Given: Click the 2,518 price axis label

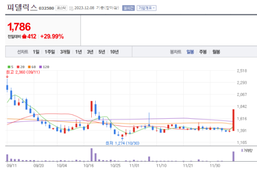Looking at the screenshot, I should pyautogui.click(x=242, y=71).
